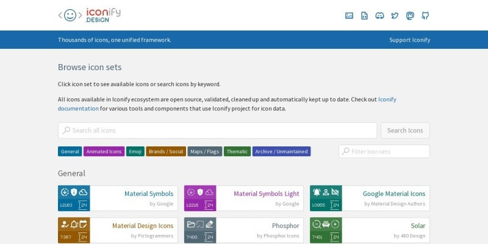Click the General section heading above cards
488x244 pixels.
click(71, 173)
